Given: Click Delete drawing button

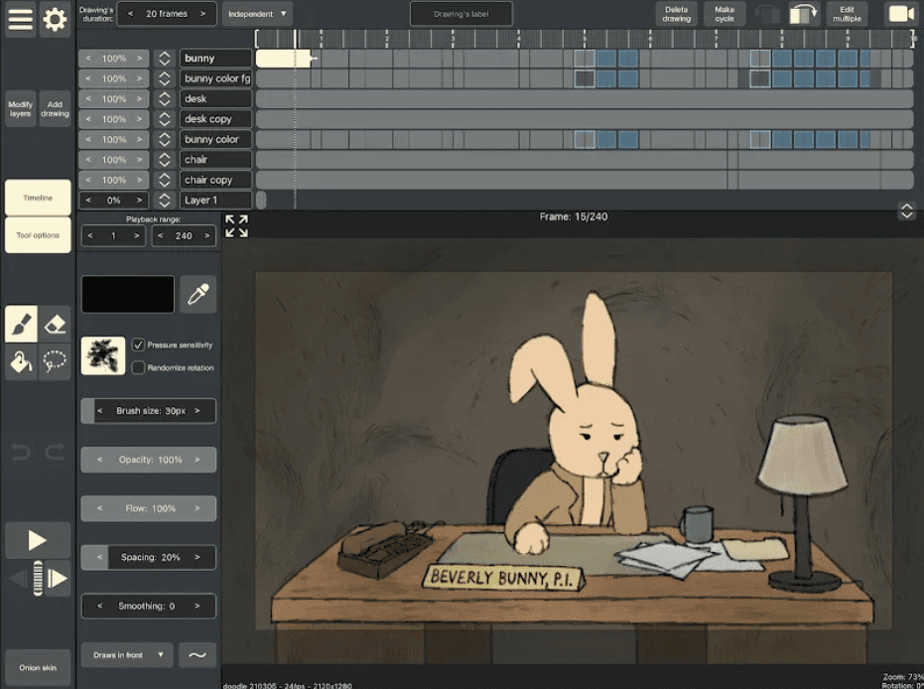Looking at the screenshot, I should coord(677,14).
